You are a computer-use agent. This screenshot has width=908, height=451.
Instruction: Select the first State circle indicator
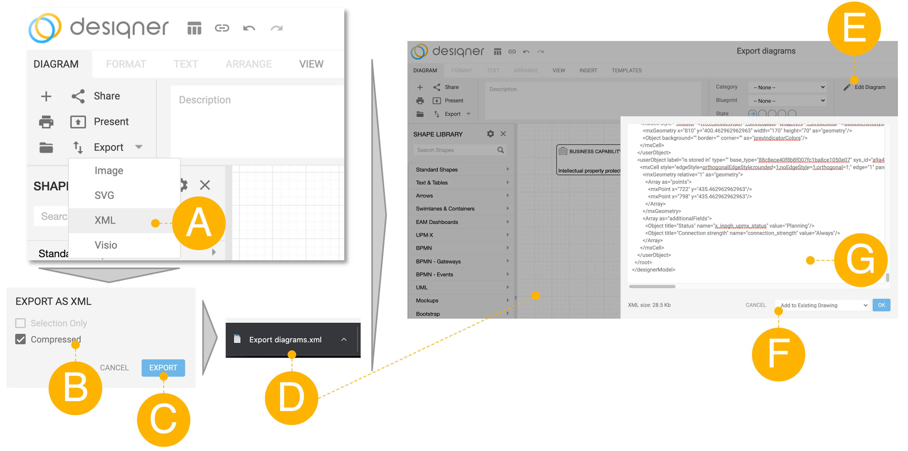click(x=752, y=113)
